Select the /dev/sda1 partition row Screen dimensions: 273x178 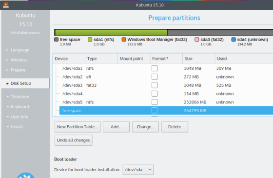click(x=166, y=68)
